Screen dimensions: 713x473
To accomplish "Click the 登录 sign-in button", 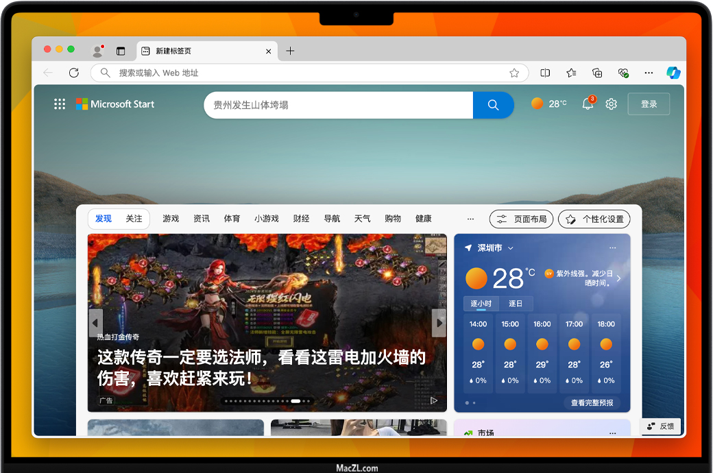I will tap(649, 104).
